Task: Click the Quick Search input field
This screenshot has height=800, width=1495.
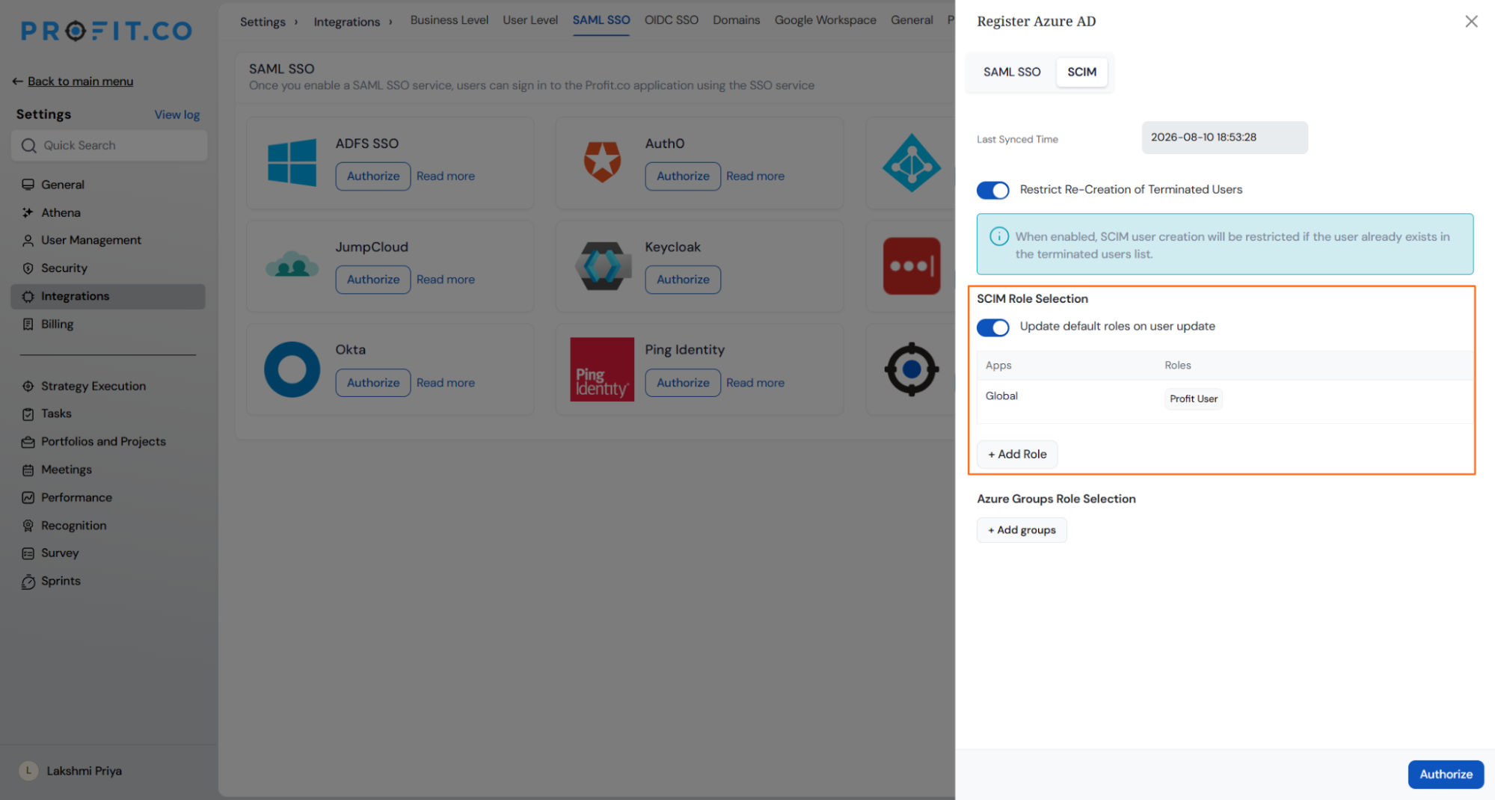Action: [x=109, y=146]
